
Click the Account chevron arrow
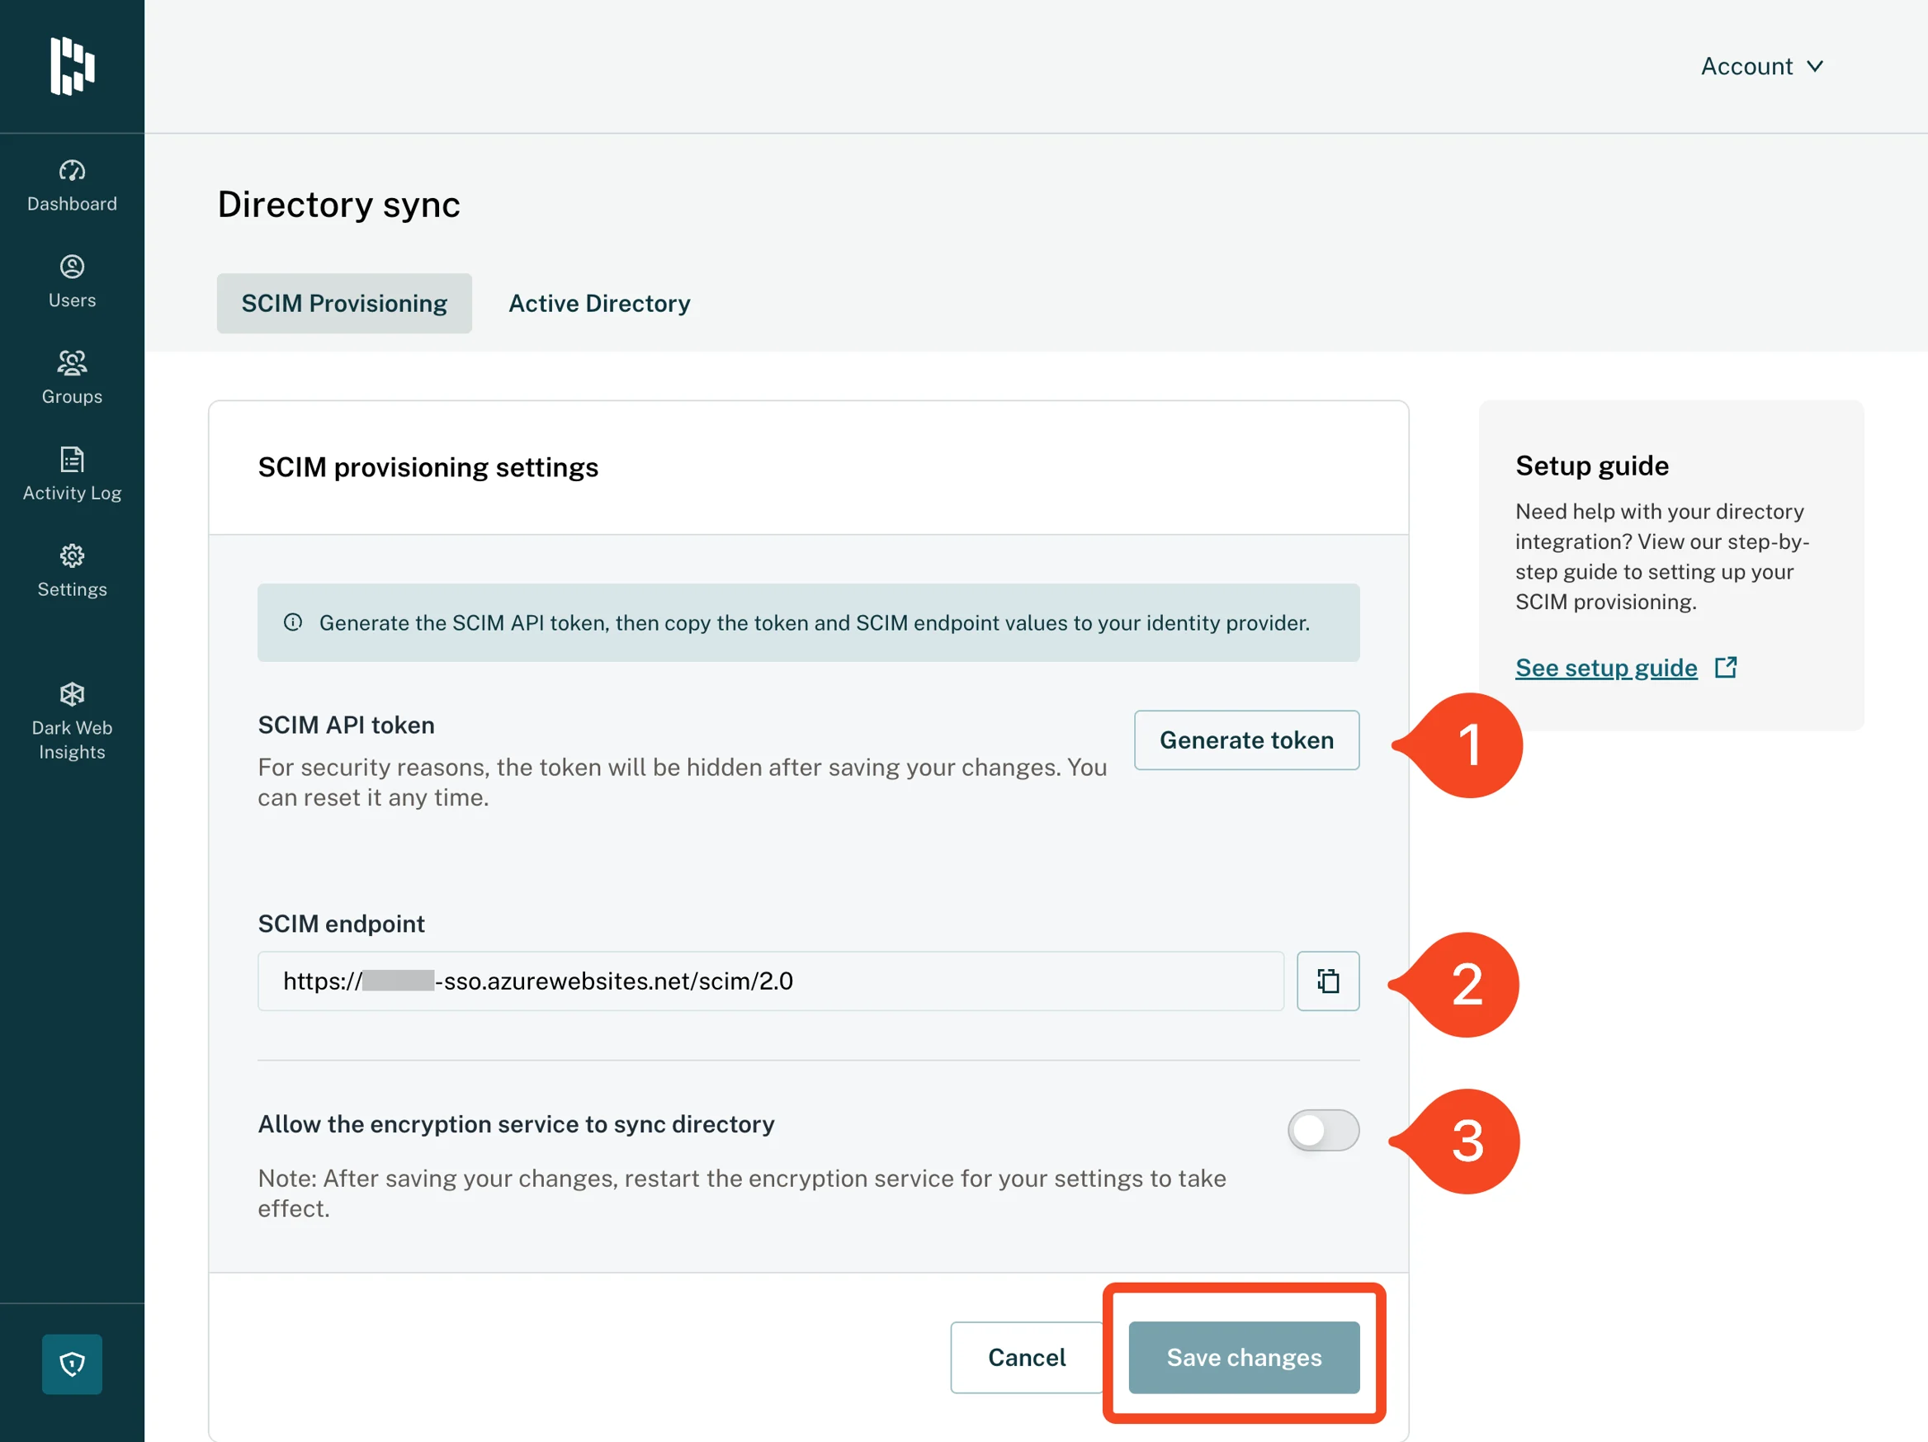1816,66
